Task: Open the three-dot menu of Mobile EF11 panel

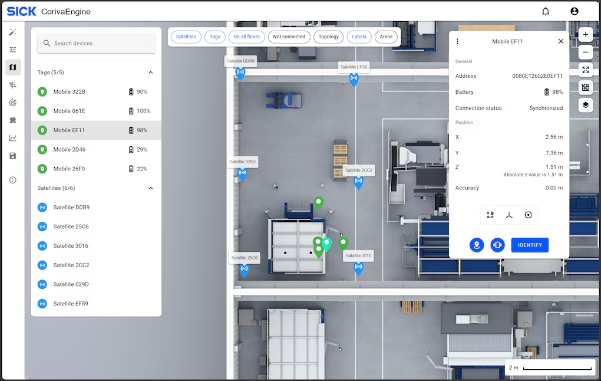Action: (457, 41)
